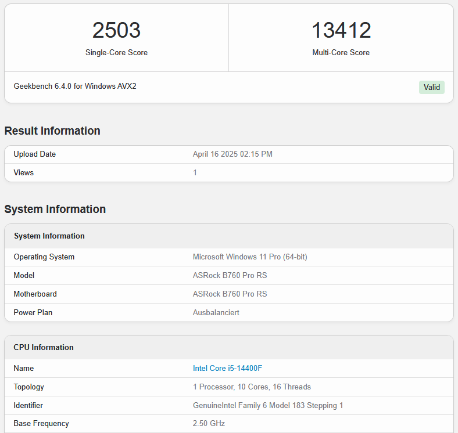Click the Multi-Core Score label

pyautogui.click(x=341, y=52)
